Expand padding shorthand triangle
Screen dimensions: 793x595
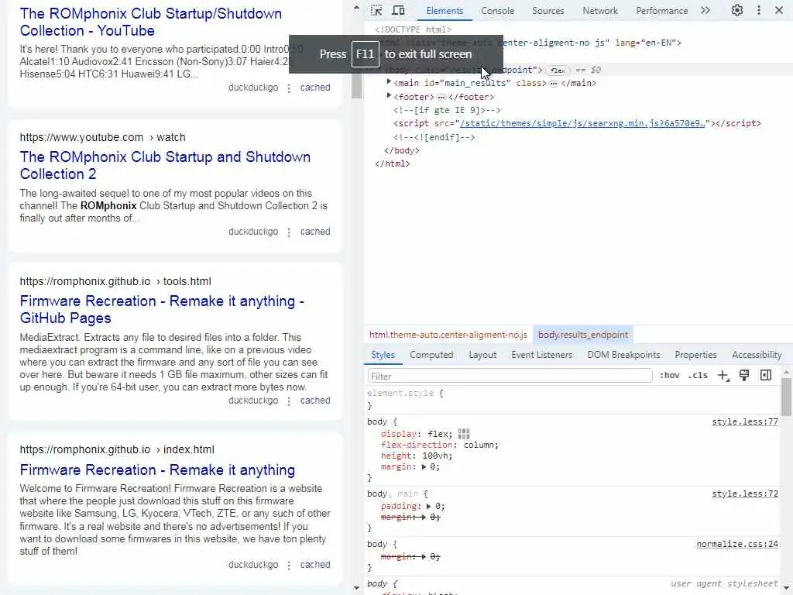pyautogui.click(x=429, y=506)
